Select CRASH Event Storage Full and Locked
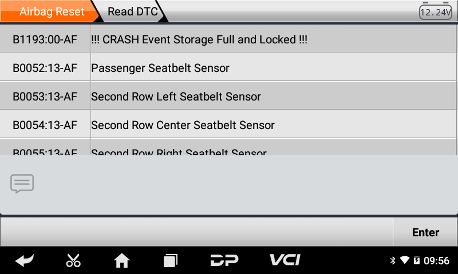 click(199, 40)
